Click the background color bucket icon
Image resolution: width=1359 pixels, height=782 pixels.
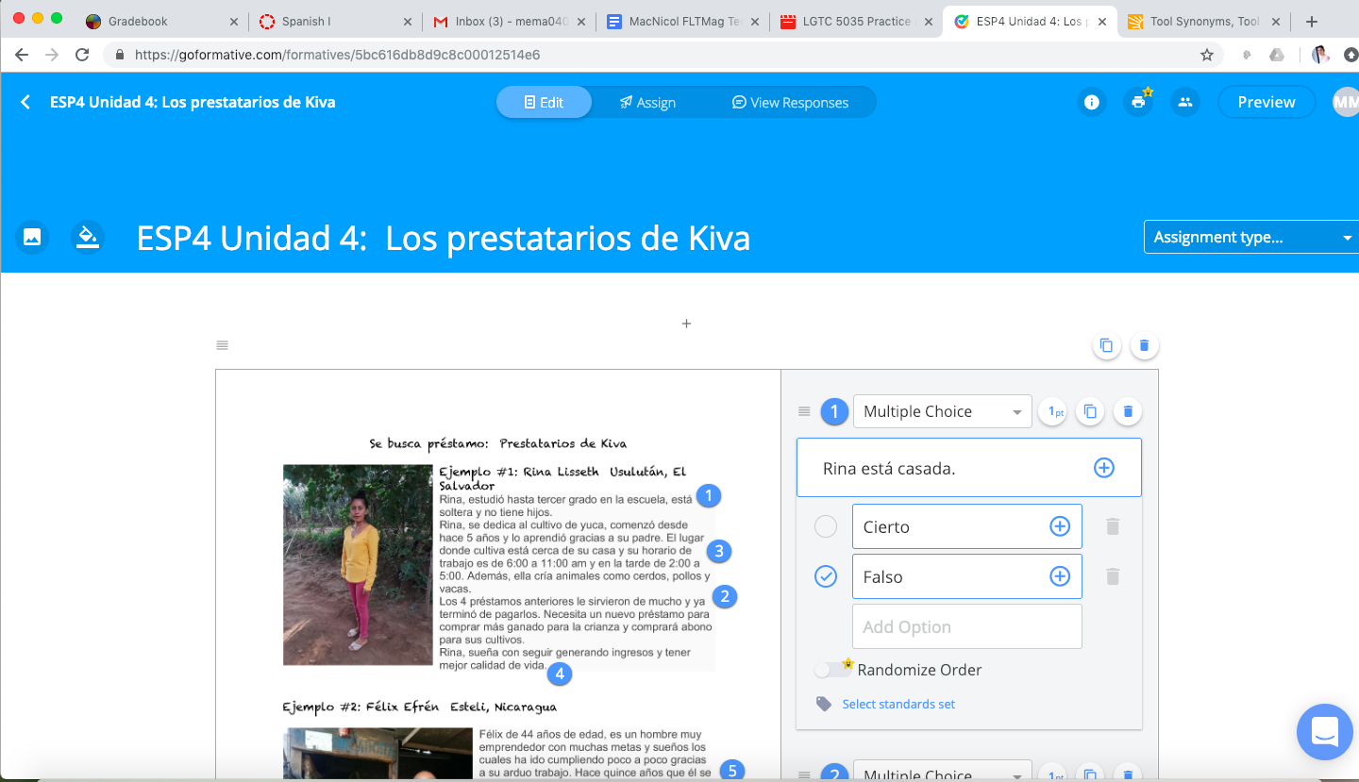coord(88,237)
